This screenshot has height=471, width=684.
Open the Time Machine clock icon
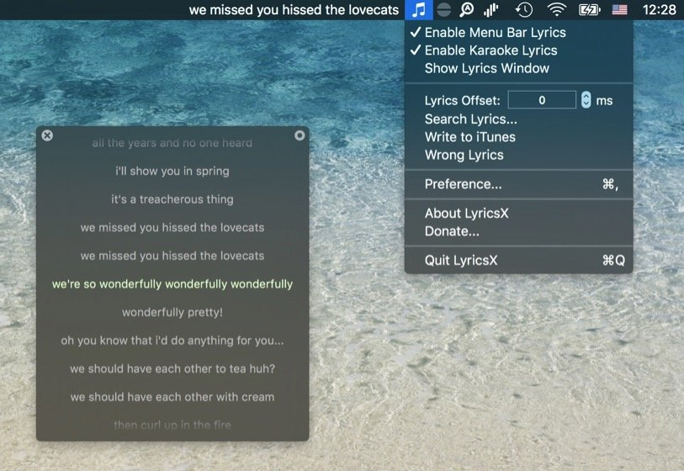point(523,10)
